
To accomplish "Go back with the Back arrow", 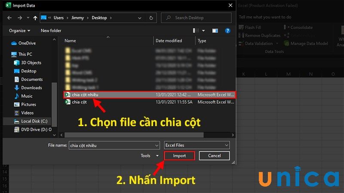I will pyautogui.click(x=9, y=18).
